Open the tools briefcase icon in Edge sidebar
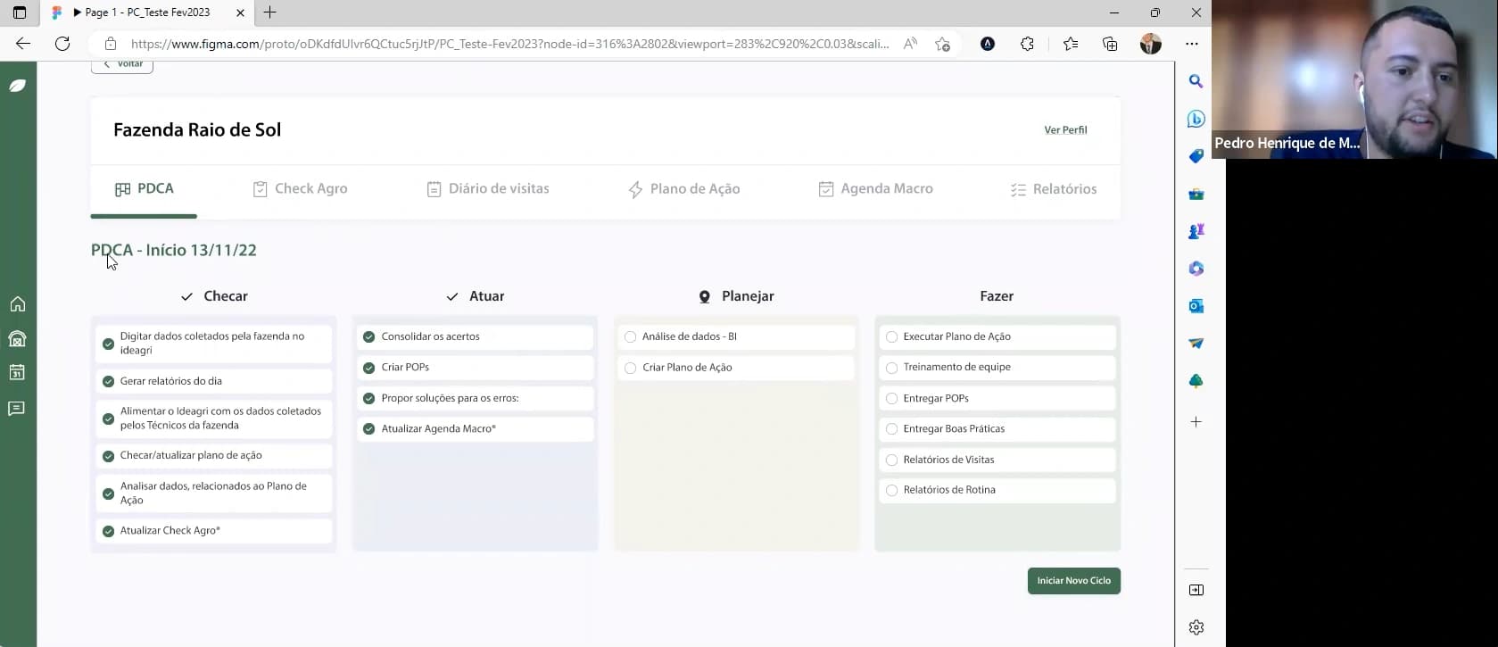 (1196, 194)
